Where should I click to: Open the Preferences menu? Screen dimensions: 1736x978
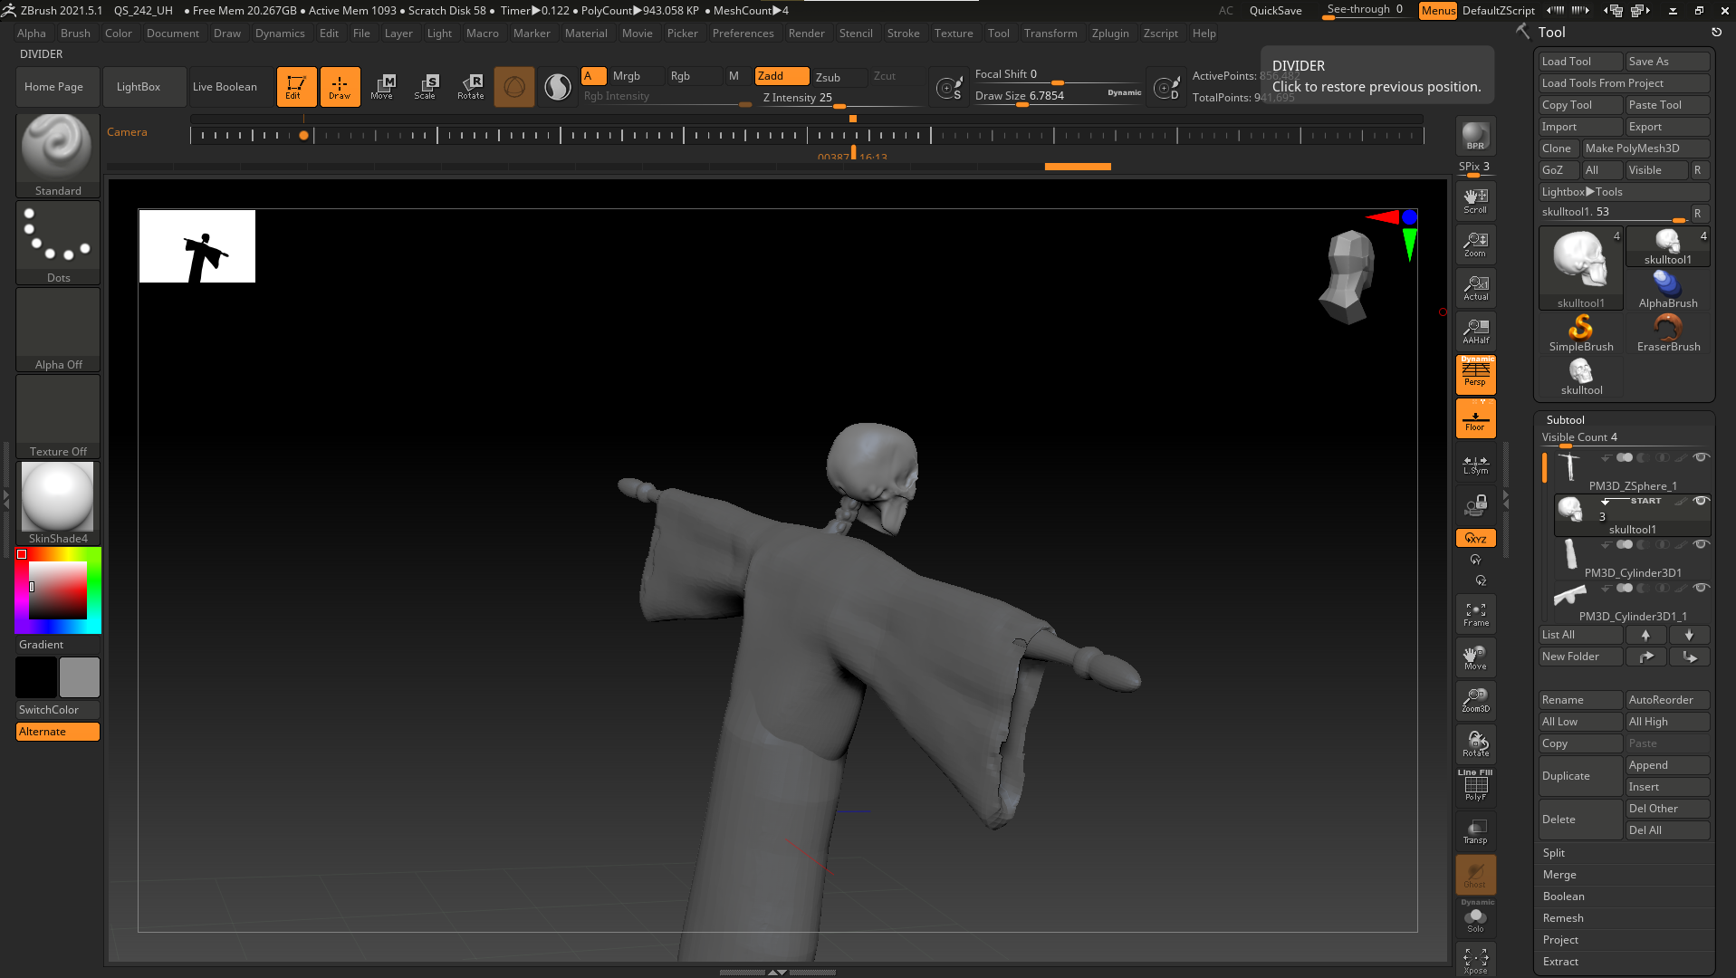[743, 34]
